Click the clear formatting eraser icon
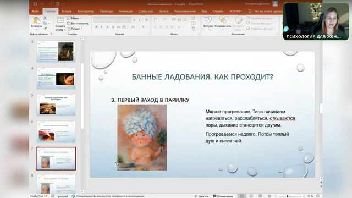352x198 pixels. tap(147, 20)
